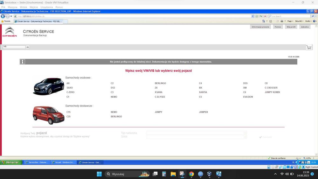Viewport: 318px width, 179px height.
Task: Open VirtualBox cube icon on taskbar
Action: pos(209,174)
